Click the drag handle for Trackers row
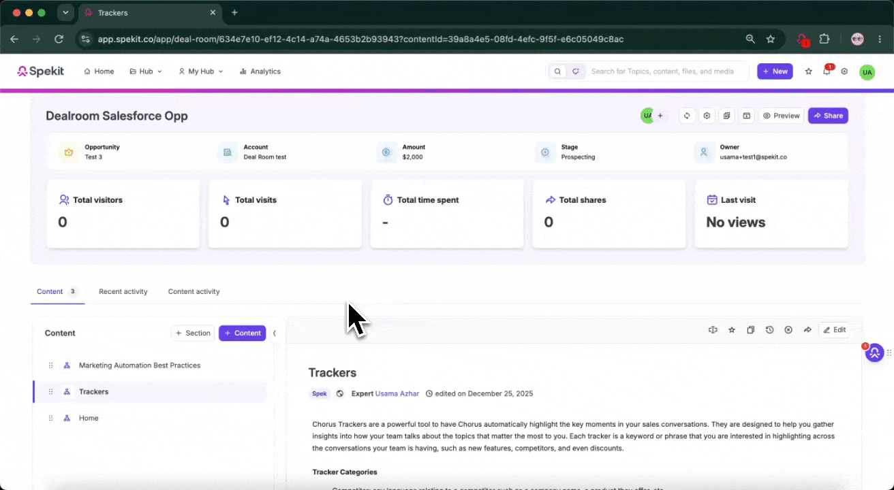The image size is (894, 490). (51, 392)
